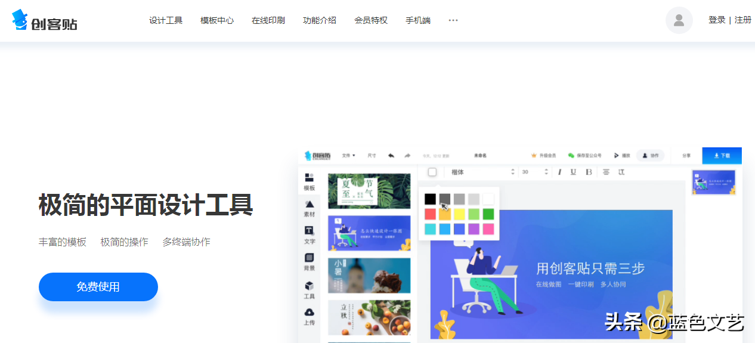Viewport: 755px width, 343px height.
Task: Pick the dark gray color swatch
Action: pyautogui.click(x=445, y=199)
